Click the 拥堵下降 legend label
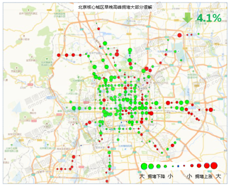231x187 pixels. pos(156,176)
